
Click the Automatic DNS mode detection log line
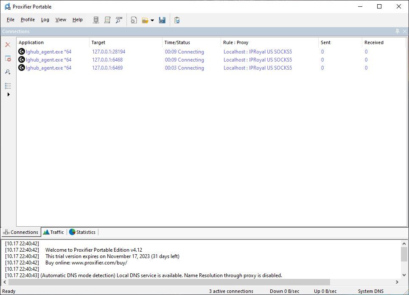point(161,275)
